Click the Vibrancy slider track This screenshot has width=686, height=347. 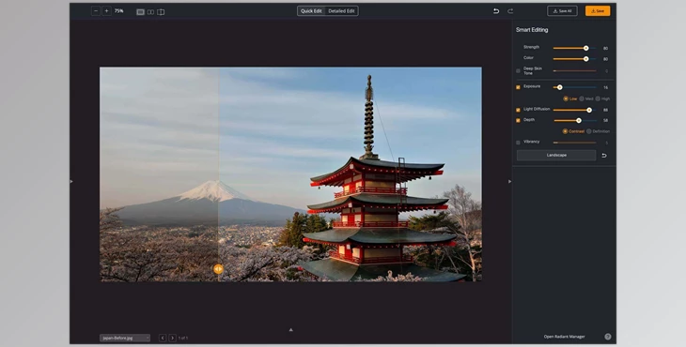point(574,143)
